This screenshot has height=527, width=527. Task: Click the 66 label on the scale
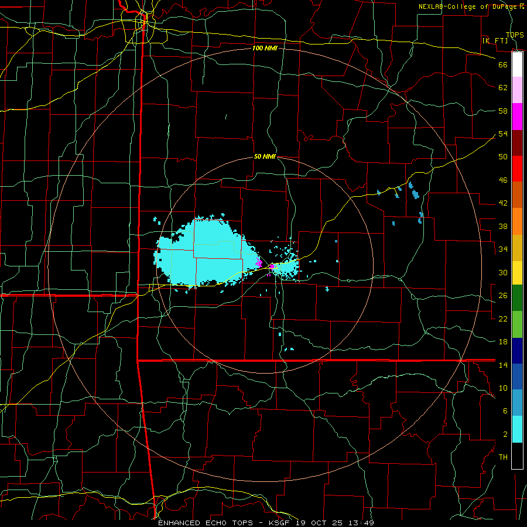click(x=503, y=64)
